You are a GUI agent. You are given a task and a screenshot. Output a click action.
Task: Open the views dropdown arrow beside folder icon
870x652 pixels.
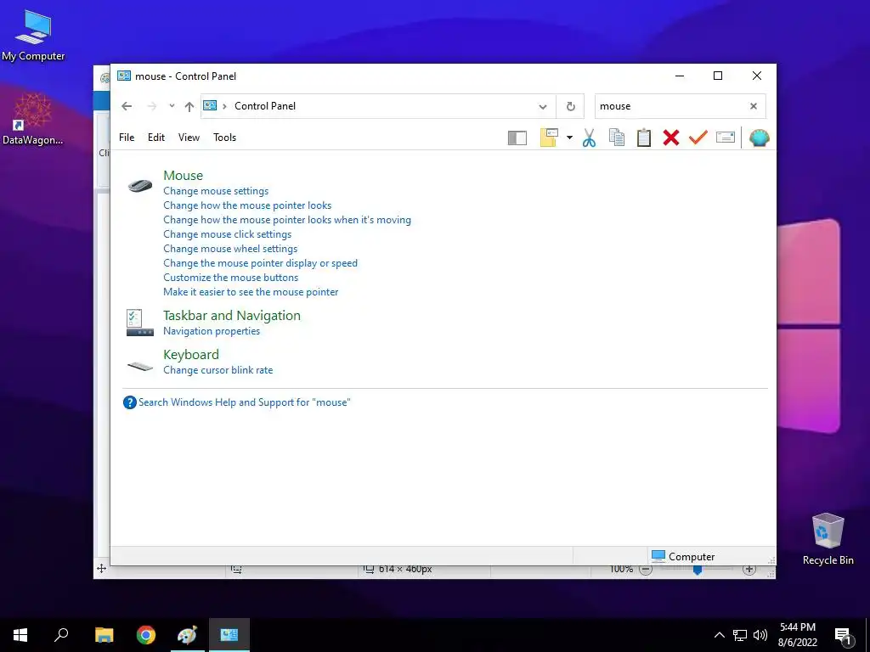click(x=569, y=138)
